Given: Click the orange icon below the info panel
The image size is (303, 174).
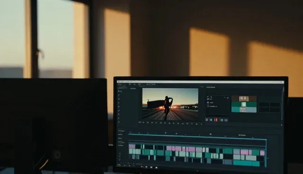Looking at the screenshot, I should [x=216, y=120].
